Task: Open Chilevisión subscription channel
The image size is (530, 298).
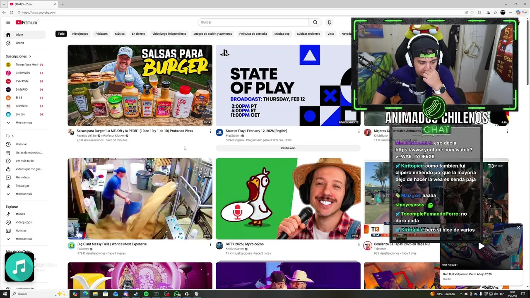Action: click(x=25, y=73)
